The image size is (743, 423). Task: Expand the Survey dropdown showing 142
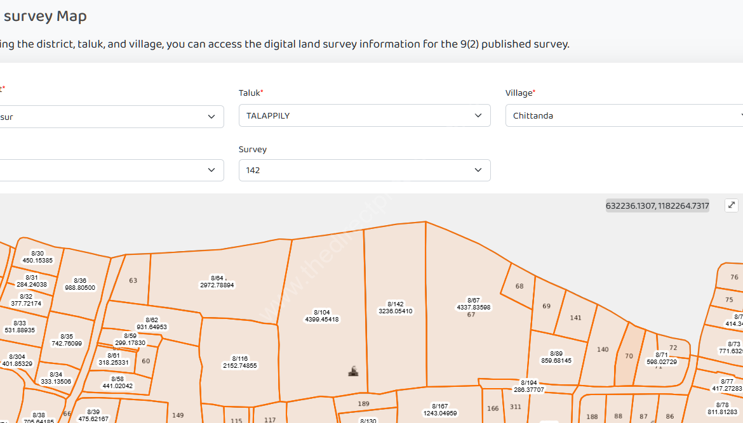coord(364,170)
